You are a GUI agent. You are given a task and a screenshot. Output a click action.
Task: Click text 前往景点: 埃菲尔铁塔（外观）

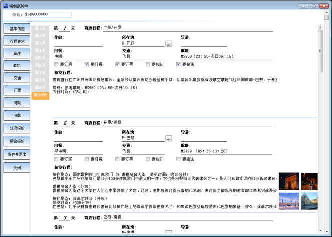[80, 199]
